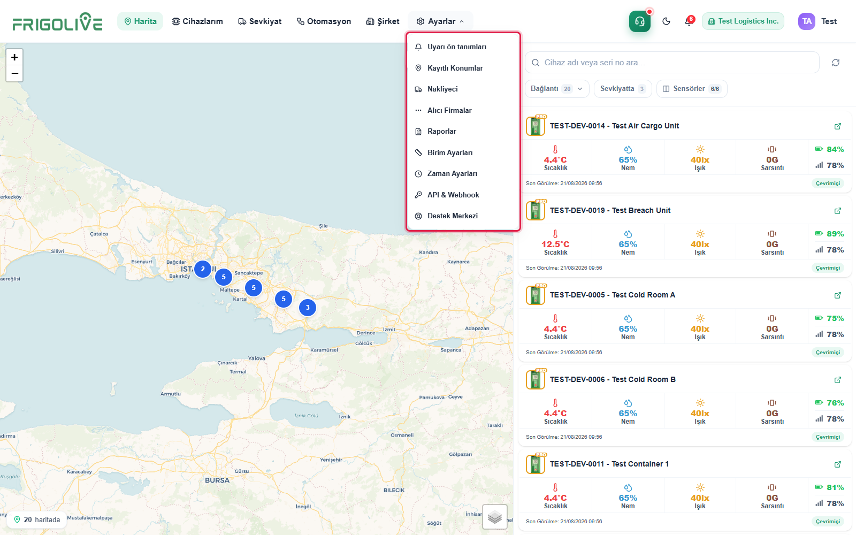Open notifications bell with badge
The width and height of the screenshot is (856, 535).
(689, 21)
